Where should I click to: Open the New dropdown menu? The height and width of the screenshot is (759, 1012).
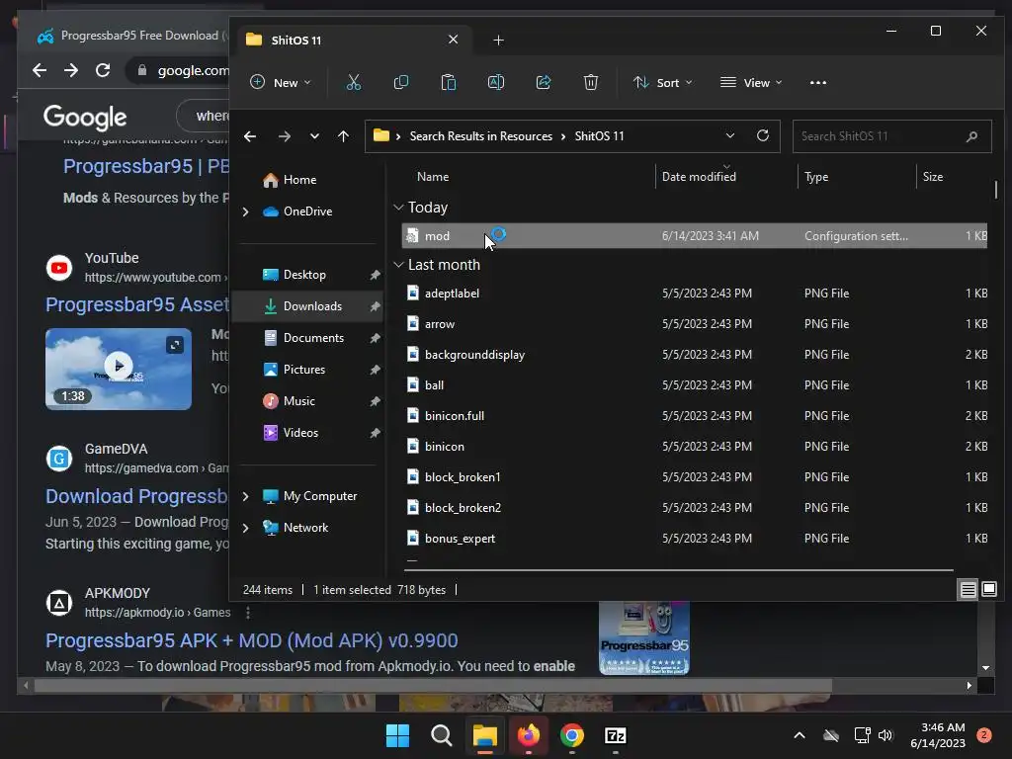[281, 83]
